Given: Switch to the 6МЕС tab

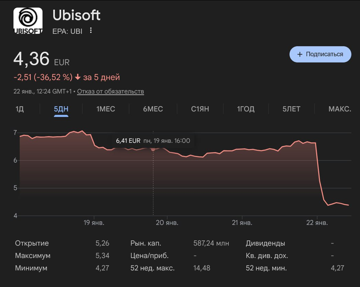Looking at the screenshot, I should point(153,109).
